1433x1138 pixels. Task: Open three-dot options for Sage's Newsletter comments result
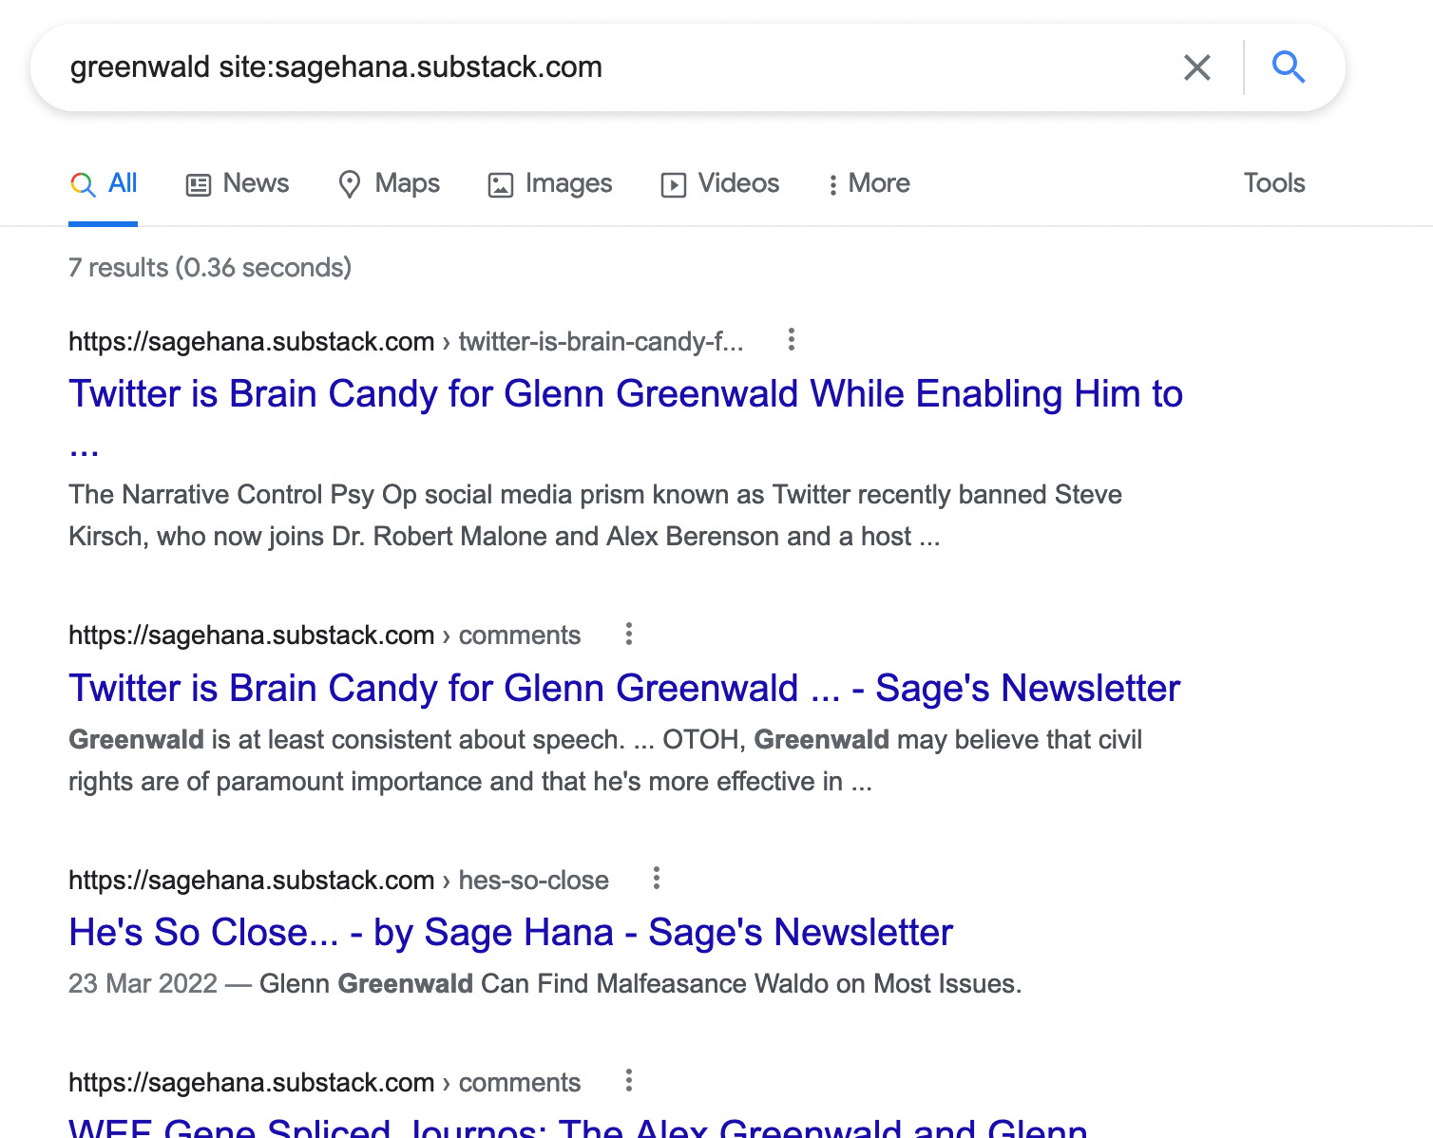click(628, 634)
